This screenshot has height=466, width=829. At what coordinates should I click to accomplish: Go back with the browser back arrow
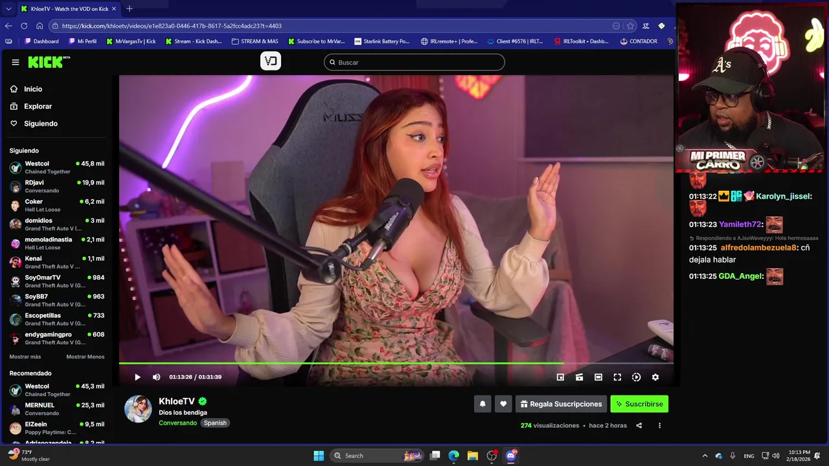click(x=8, y=26)
